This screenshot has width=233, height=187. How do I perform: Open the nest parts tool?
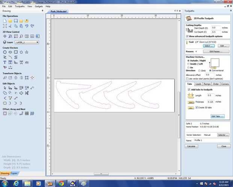pos(32,113)
